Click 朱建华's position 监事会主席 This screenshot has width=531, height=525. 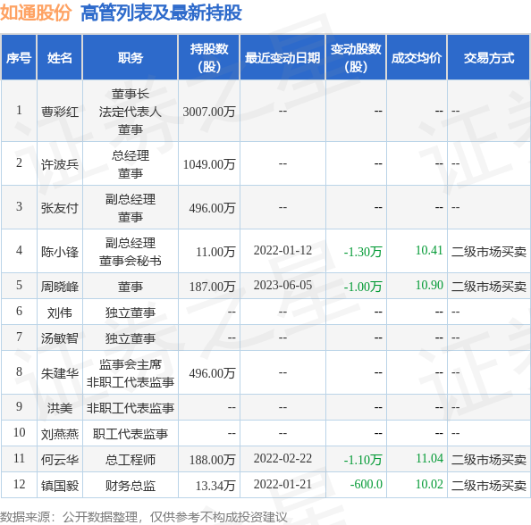click(131, 364)
